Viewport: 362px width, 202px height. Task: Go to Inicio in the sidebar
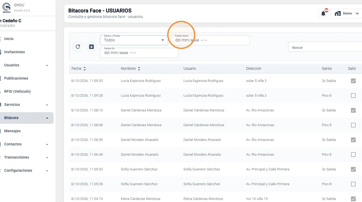[26, 39]
